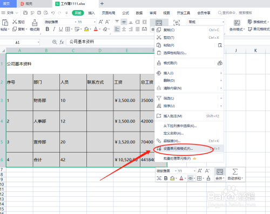This screenshot has height=214, width=270.
Task: Align text to top of cell
Action: coord(117,22)
